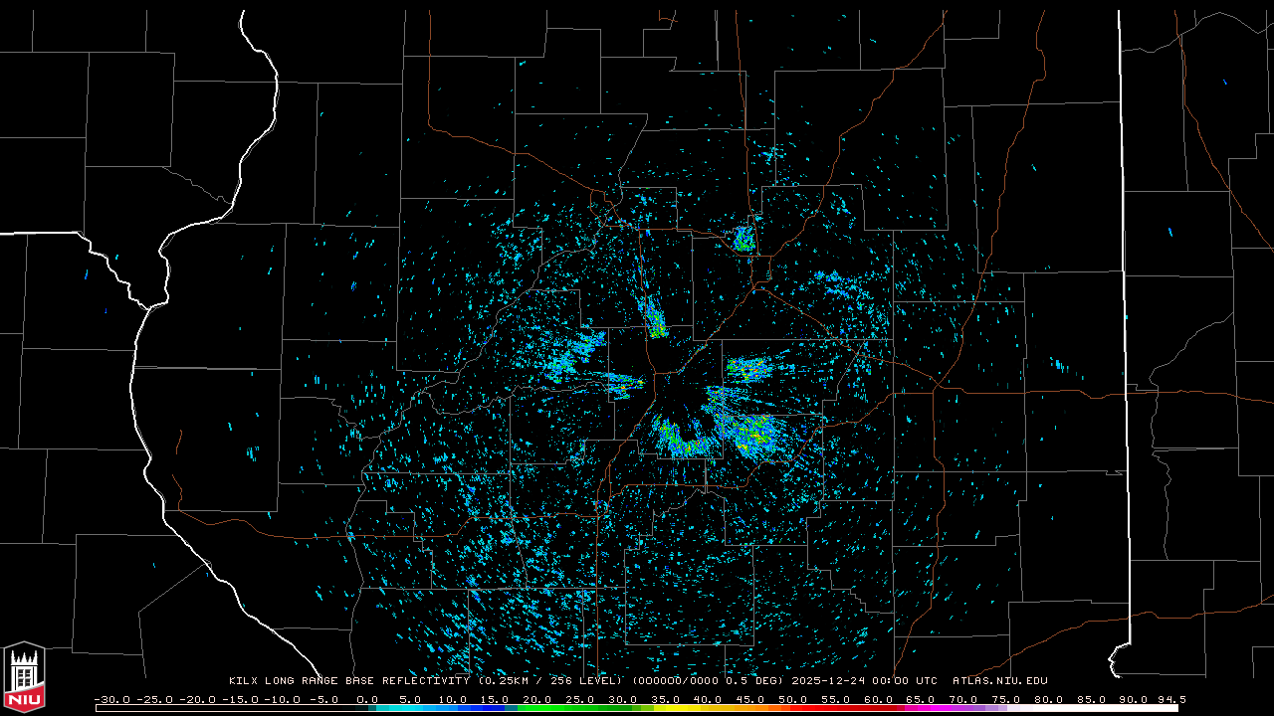Click the '70.0' color scale label
Screen dimensions: 1274x716
pyautogui.click(x=964, y=699)
